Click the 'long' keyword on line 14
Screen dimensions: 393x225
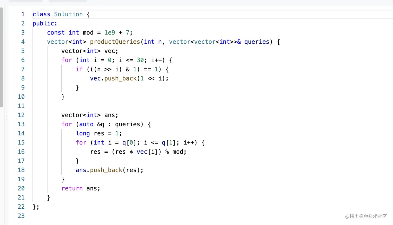click(83, 134)
